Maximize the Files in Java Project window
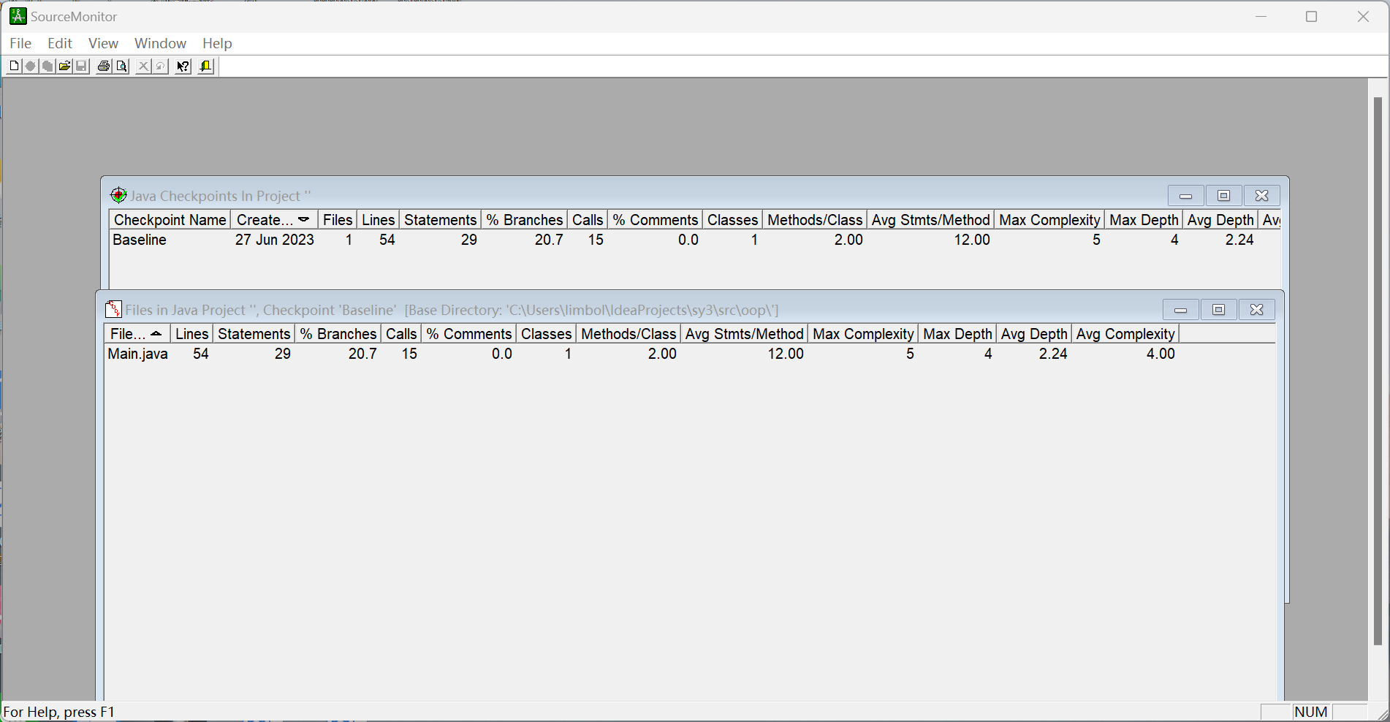Viewport: 1390px width, 722px height. coord(1218,310)
